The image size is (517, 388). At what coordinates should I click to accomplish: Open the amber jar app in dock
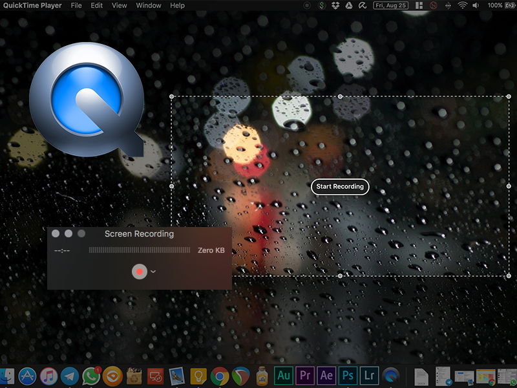click(262, 376)
